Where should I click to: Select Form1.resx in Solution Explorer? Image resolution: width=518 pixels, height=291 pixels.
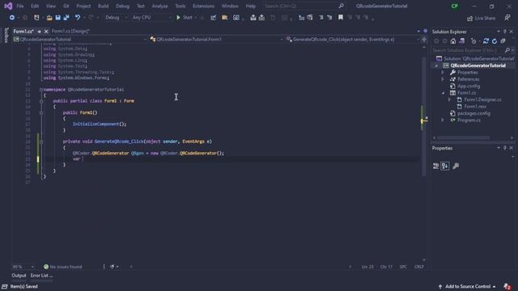[x=475, y=107]
